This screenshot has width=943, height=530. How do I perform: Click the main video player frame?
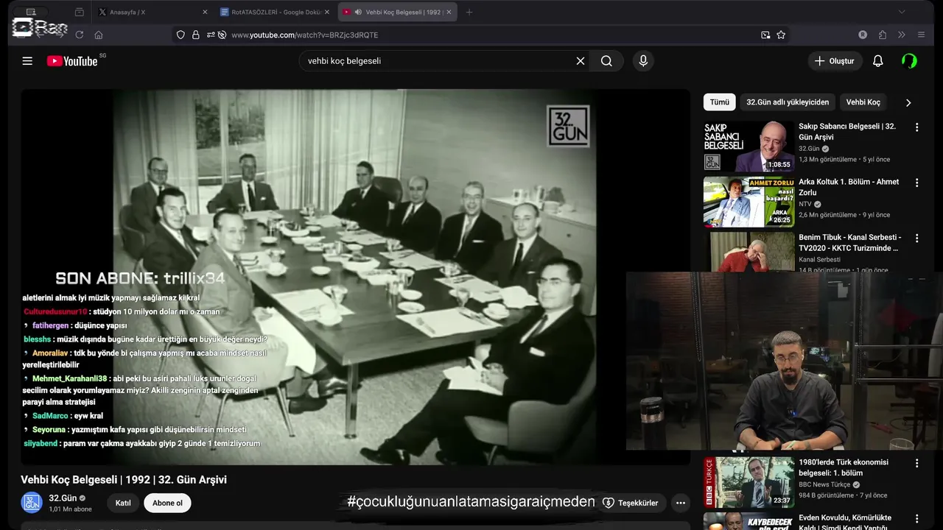click(354, 277)
